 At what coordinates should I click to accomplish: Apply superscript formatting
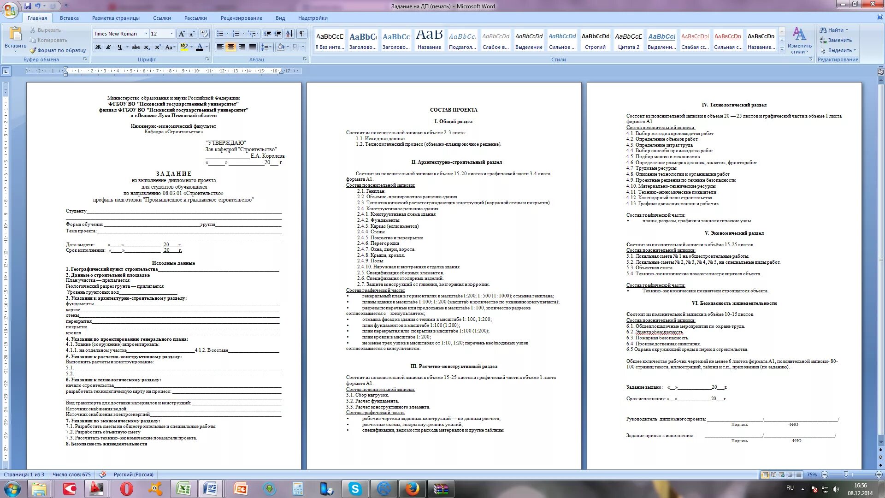pos(158,47)
